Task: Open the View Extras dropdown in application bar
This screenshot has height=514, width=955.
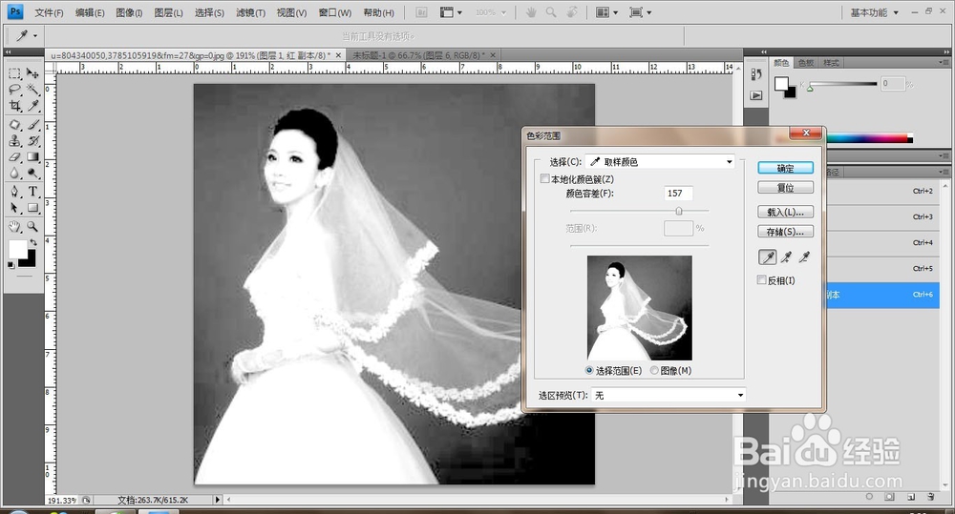Action: (x=452, y=12)
